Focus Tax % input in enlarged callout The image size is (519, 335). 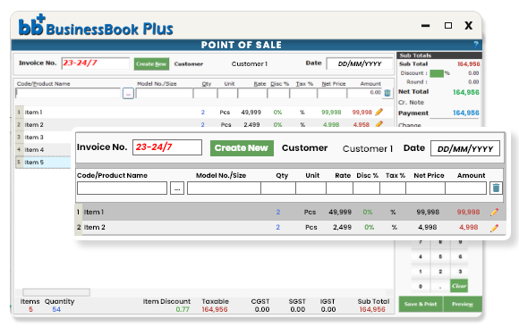(393, 188)
